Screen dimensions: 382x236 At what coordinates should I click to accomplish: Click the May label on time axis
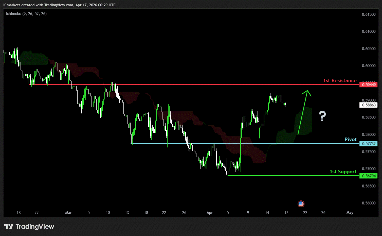[x=350, y=213]
